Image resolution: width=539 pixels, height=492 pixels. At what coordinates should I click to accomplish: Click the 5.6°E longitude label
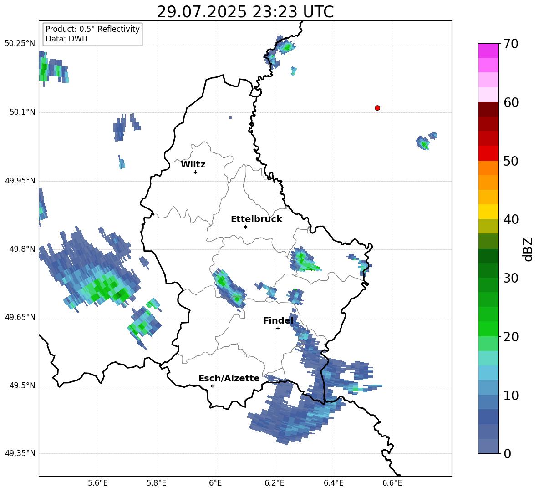pyautogui.click(x=97, y=483)
